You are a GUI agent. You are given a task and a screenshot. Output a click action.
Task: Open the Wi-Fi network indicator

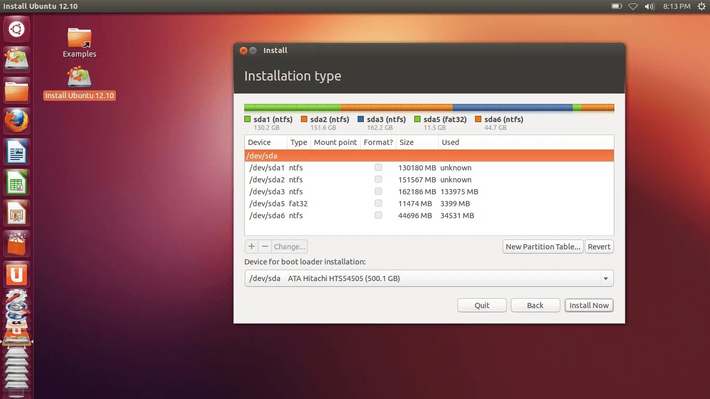pos(633,6)
